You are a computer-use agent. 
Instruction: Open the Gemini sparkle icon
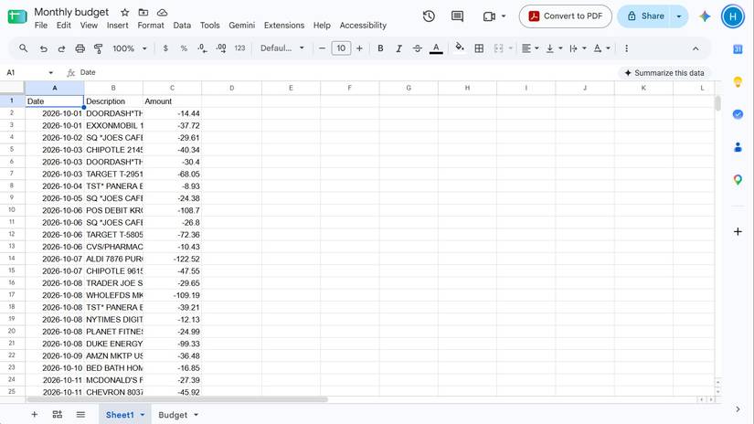(x=705, y=16)
